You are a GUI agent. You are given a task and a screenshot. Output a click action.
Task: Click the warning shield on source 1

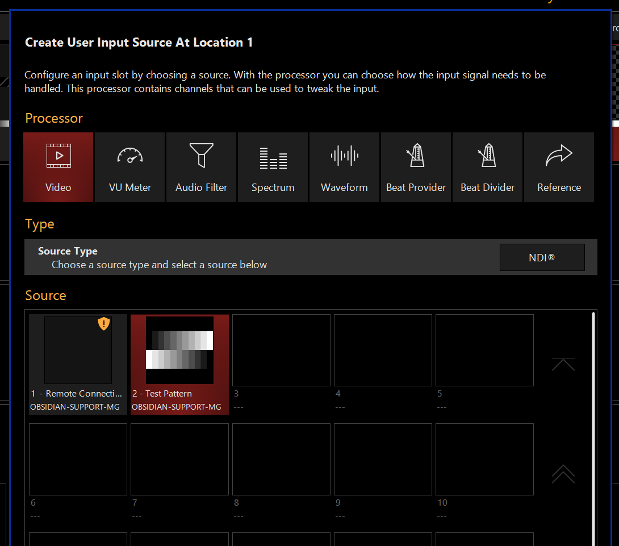104,324
